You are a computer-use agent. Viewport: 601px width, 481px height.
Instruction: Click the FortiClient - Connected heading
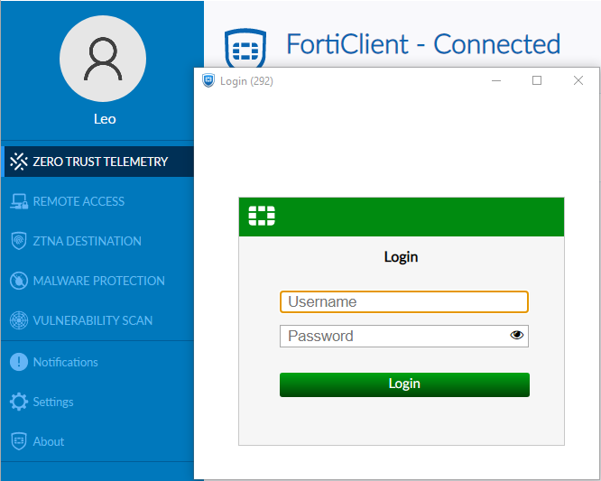423,44
